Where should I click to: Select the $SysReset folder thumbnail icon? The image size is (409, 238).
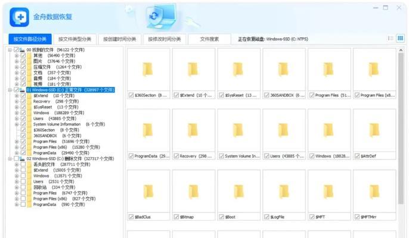pos(238,70)
